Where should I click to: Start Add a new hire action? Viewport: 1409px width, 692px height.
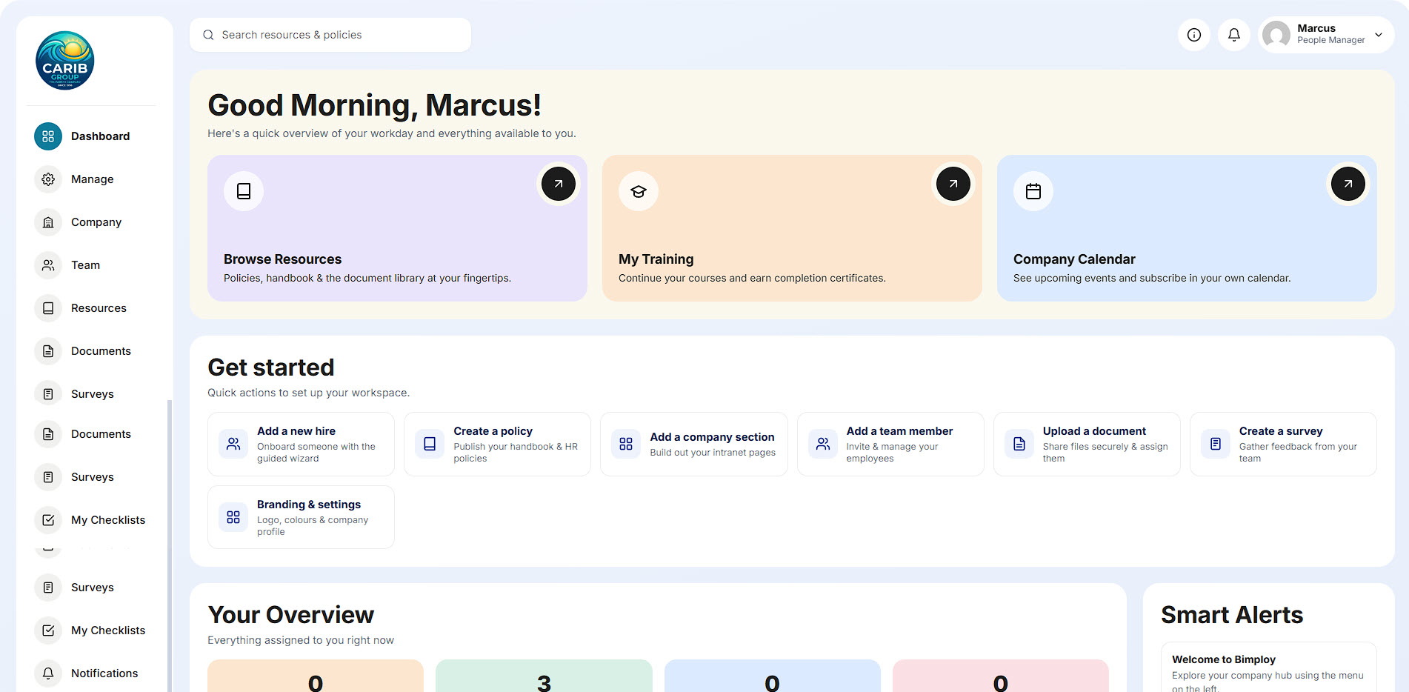click(x=301, y=445)
